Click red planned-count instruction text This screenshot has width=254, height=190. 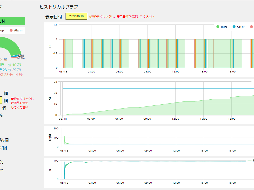(22, 103)
